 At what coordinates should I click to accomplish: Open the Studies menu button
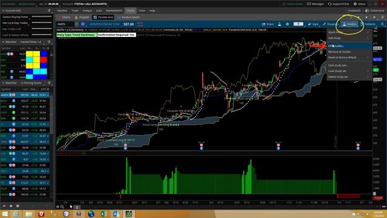coord(350,24)
